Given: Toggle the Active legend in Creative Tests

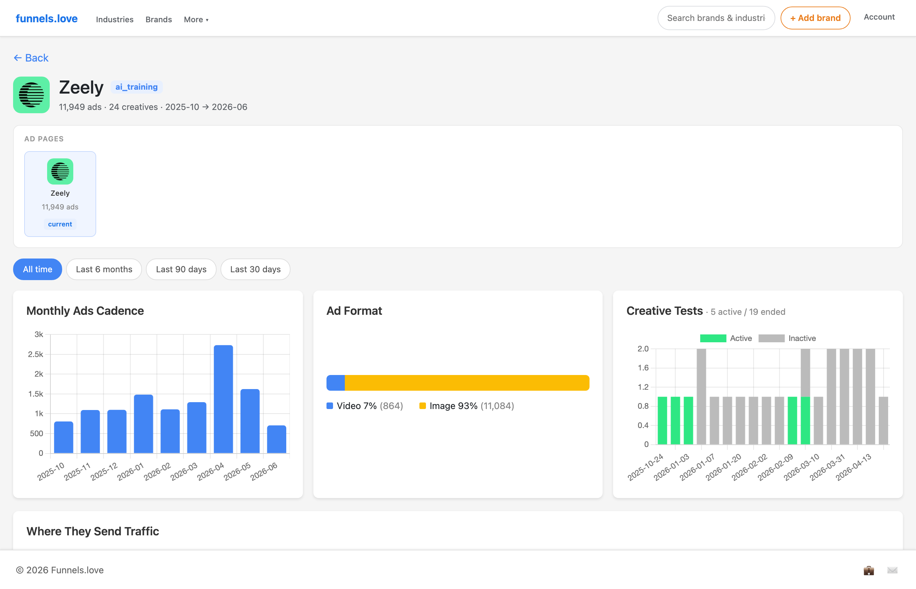Looking at the screenshot, I should (726, 338).
